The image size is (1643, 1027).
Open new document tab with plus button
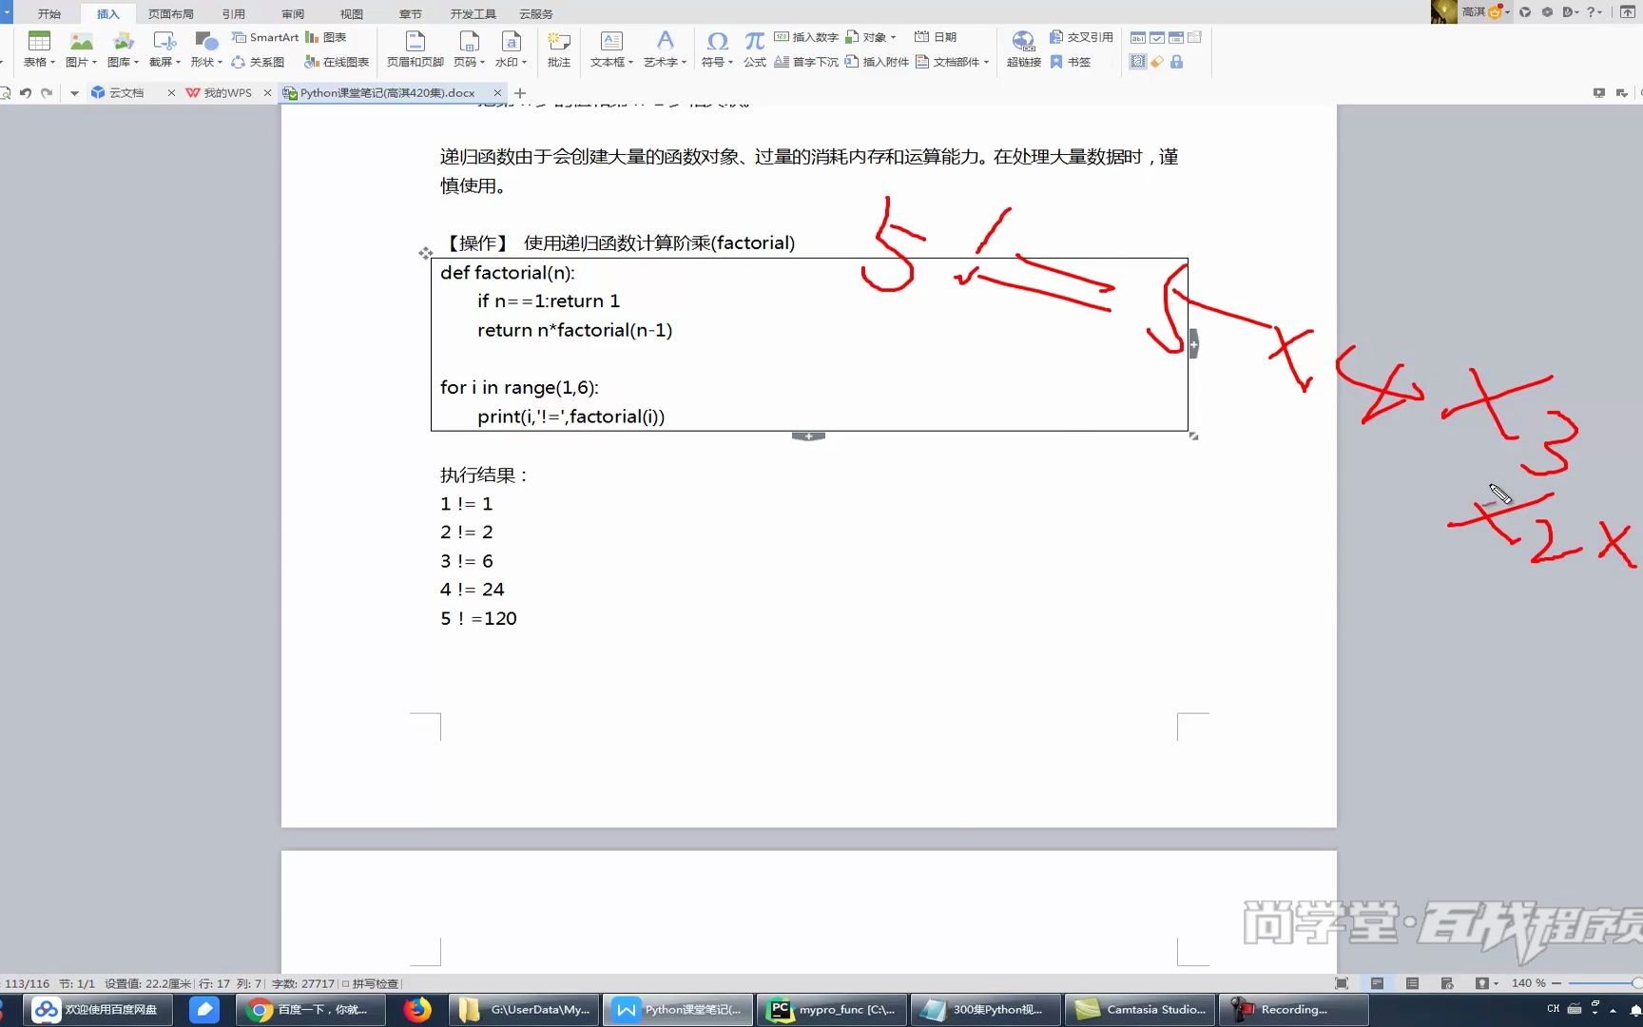click(x=520, y=92)
